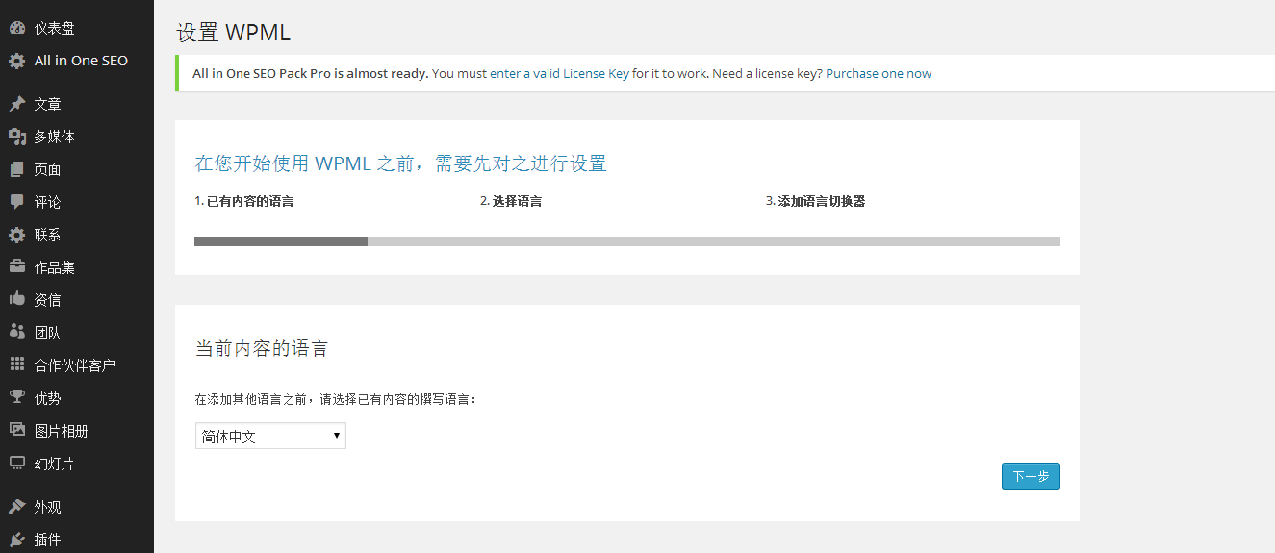Click the 'Purchase one now' link
This screenshot has width=1275, height=553.
[878, 73]
